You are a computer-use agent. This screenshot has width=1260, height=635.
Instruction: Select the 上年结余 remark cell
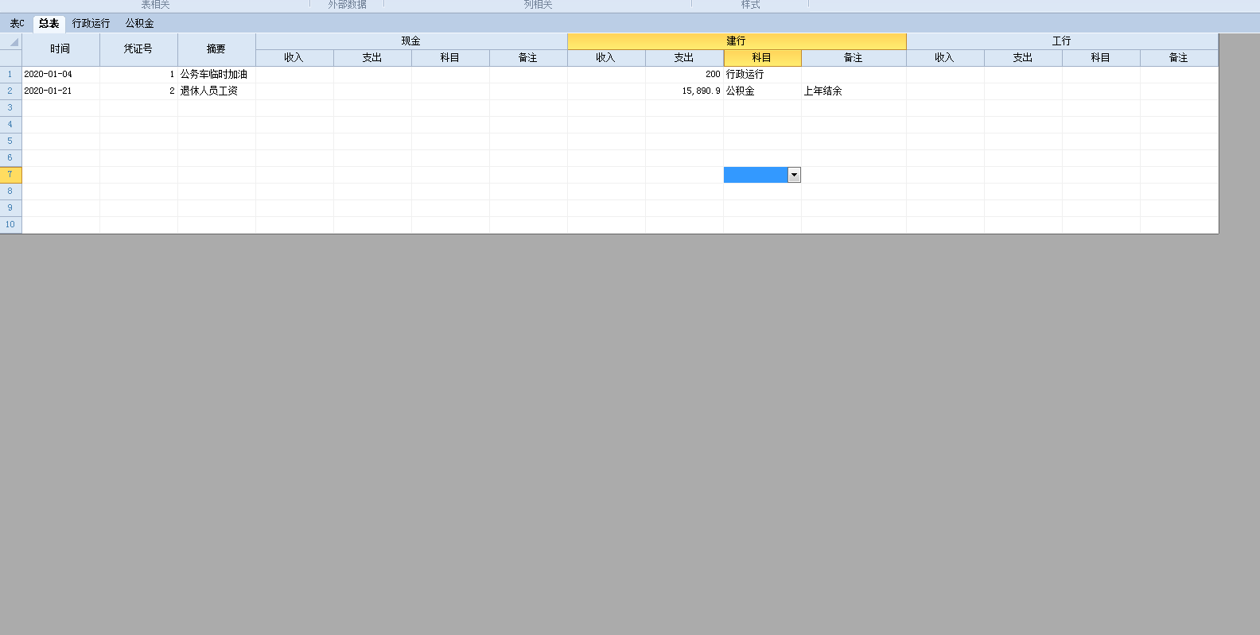point(853,91)
